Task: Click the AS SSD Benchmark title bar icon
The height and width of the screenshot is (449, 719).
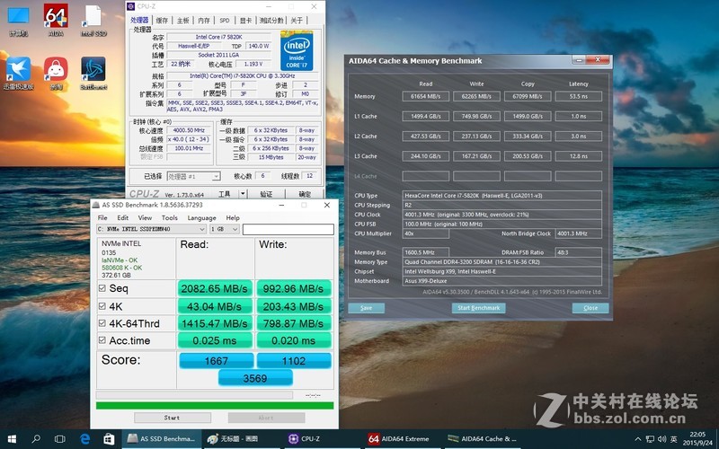Action: [x=96, y=205]
